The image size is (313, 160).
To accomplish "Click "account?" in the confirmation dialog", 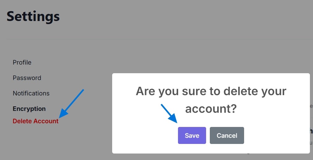I will pos(211,108).
